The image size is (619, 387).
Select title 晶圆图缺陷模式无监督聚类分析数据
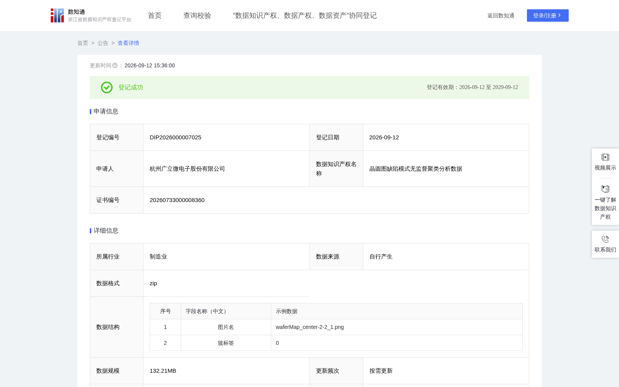click(x=416, y=169)
